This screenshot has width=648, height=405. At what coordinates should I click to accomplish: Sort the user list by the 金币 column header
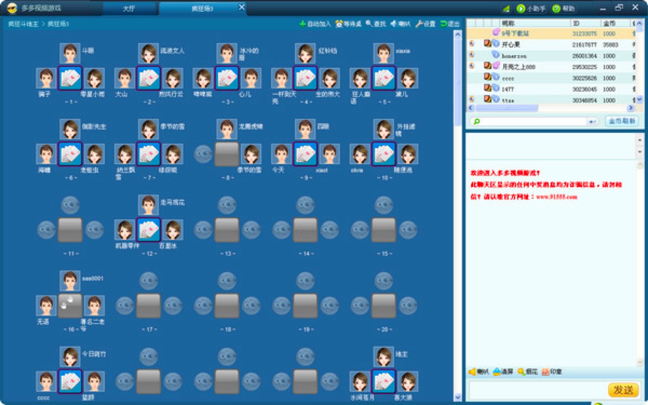point(616,23)
